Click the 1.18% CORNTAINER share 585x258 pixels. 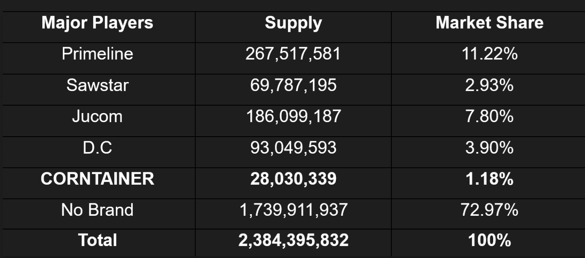click(x=489, y=179)
